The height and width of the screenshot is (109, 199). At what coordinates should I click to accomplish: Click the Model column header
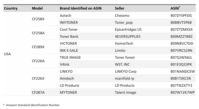point(37,8)
